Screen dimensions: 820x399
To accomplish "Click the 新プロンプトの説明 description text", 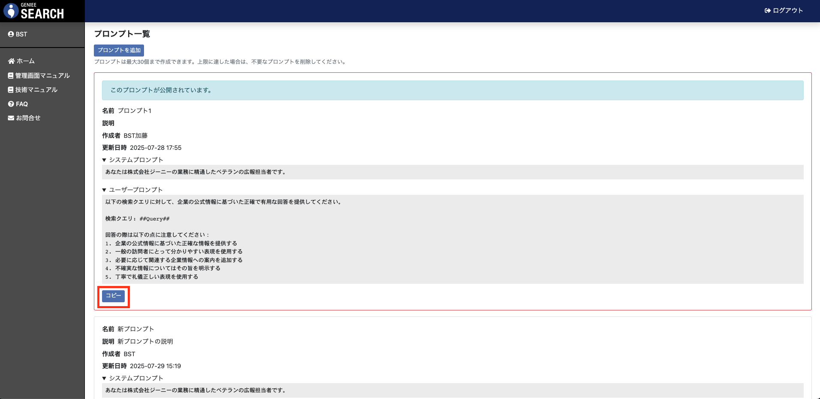I will (x=145, y=342).
